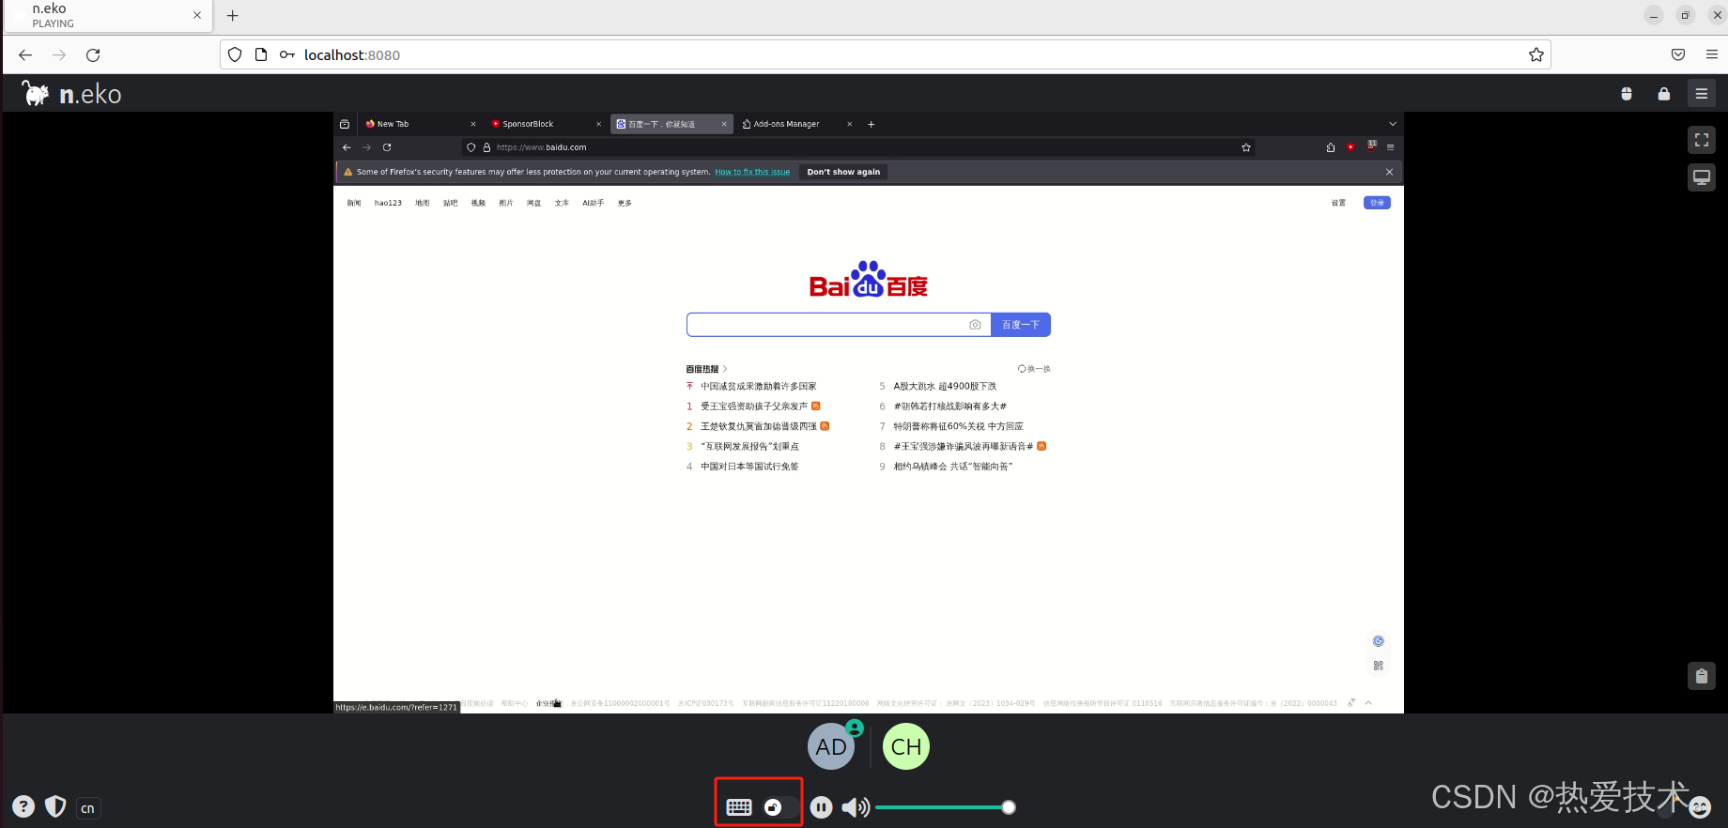Image resolution: width=1728 pixels, height=828 pixels.
Task: Close the Add-ons Manager tab
Action: click(x=850, y=124)
